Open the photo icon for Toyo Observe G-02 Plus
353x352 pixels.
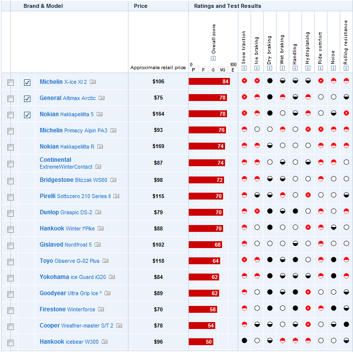click(x=105, y=261)
